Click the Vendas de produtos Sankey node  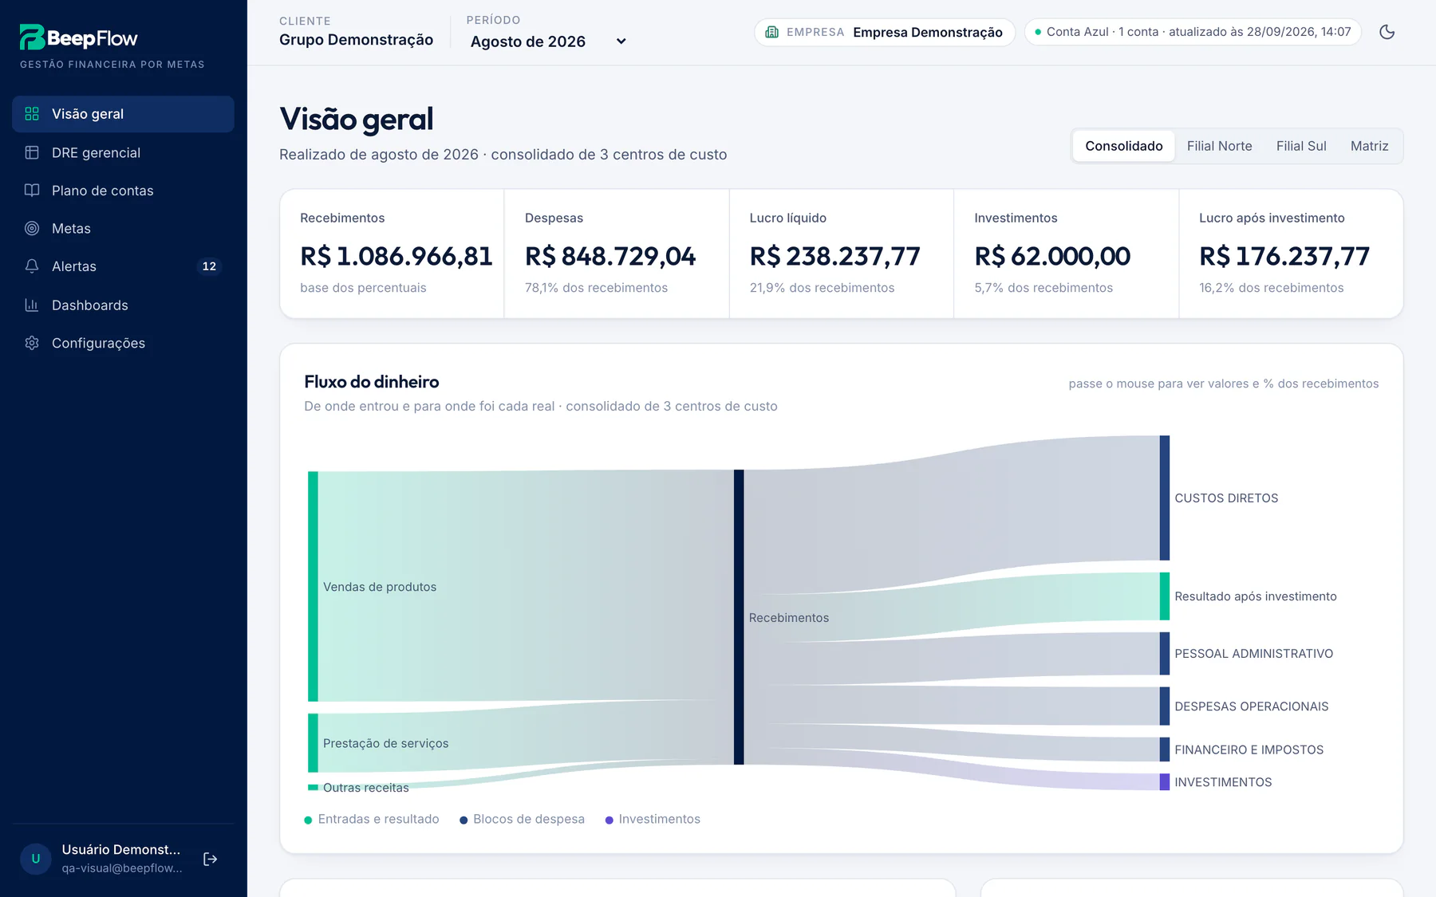(x=313, y=586)
